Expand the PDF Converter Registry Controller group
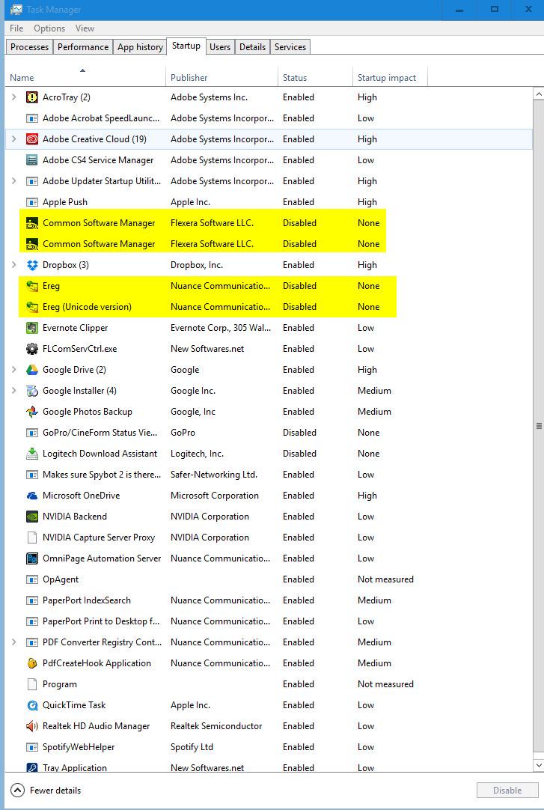This screenshot has height=810, width=544. tap(14, 642)
